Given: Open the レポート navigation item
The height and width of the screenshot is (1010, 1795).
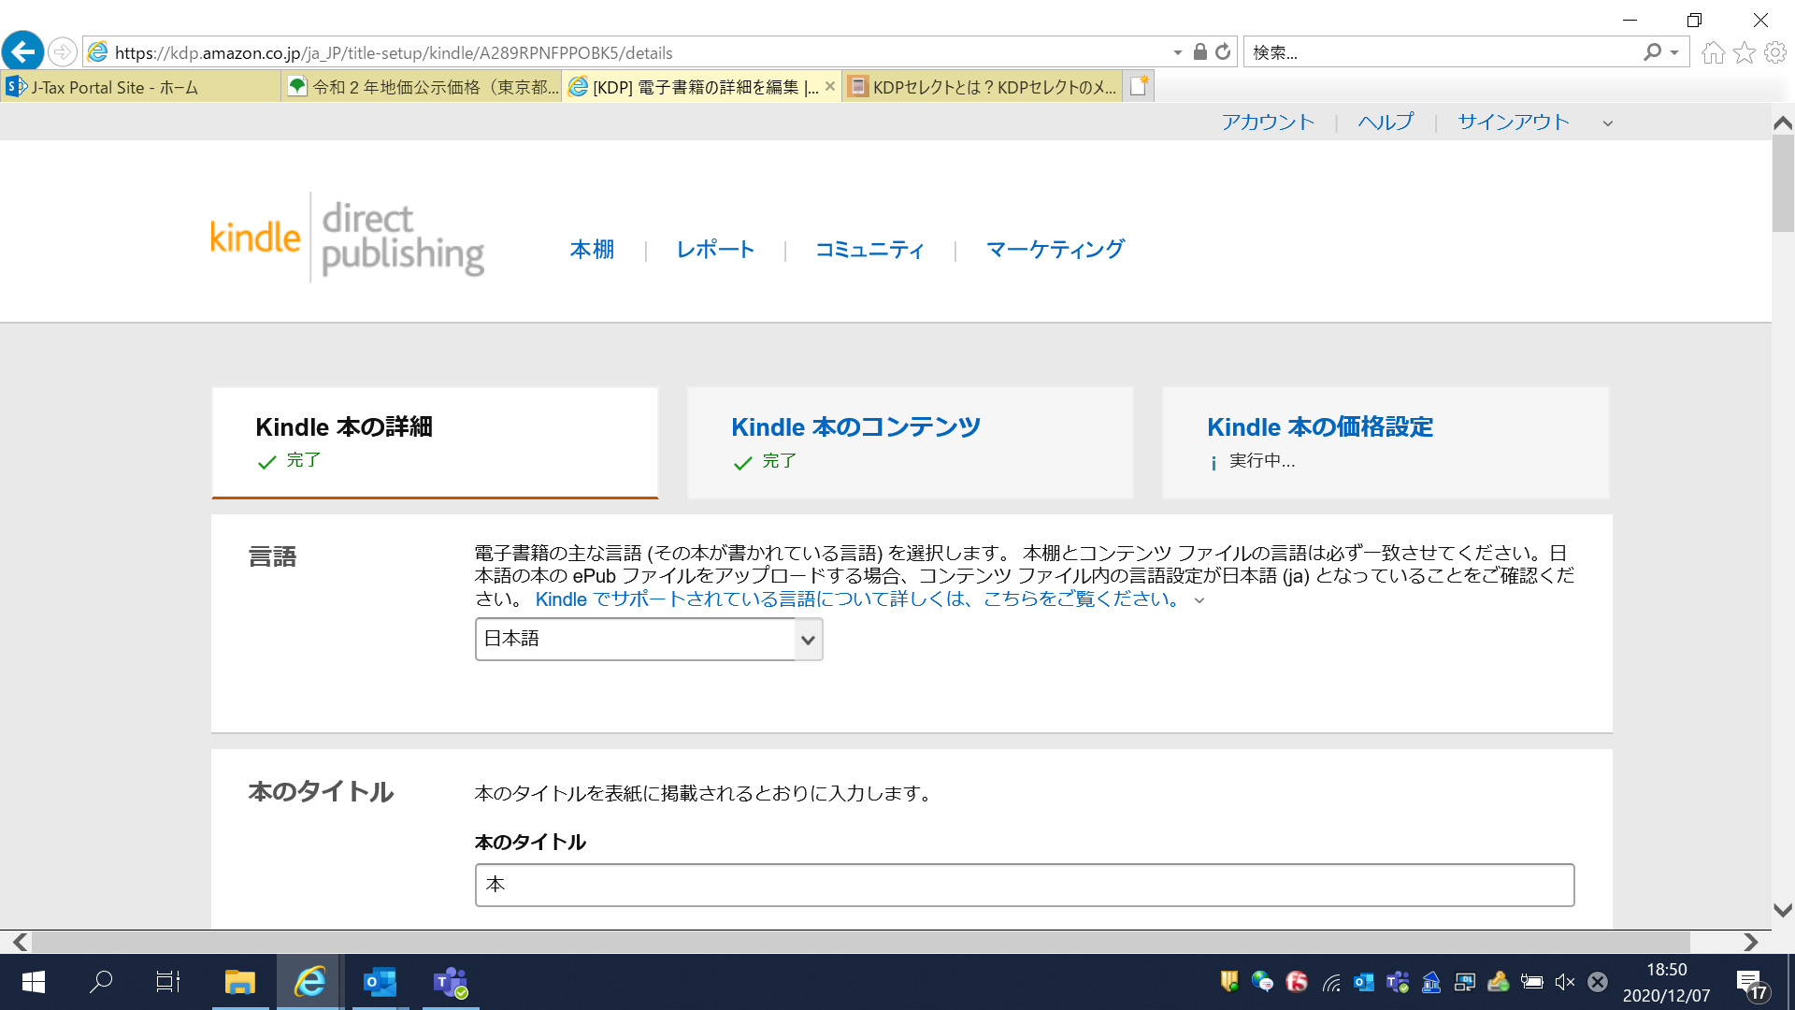Looking at the screenshot, I should (715, 250).
